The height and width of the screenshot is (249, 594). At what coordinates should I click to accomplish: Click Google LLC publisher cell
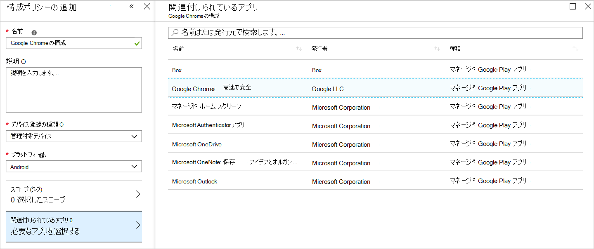(328, 89)
